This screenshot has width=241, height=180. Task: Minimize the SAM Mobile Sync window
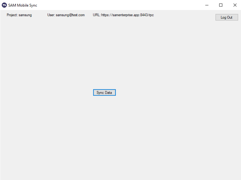click(x=207, y=5)
